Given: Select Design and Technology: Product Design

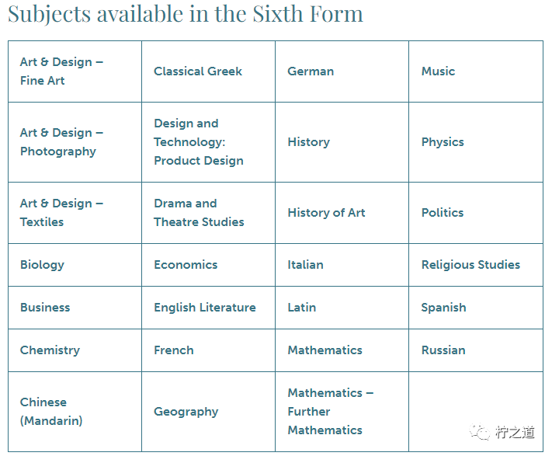Looking at the screenshot, I should click(x=199, y=142).
